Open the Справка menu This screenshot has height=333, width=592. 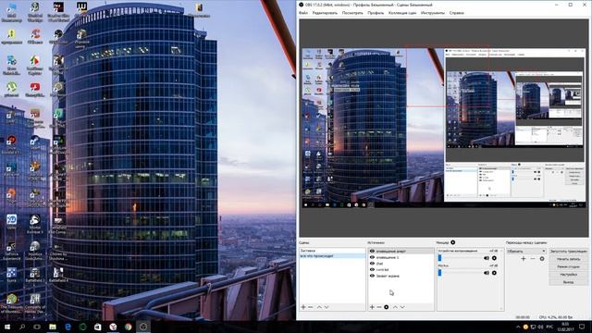(x=456, y=13)
